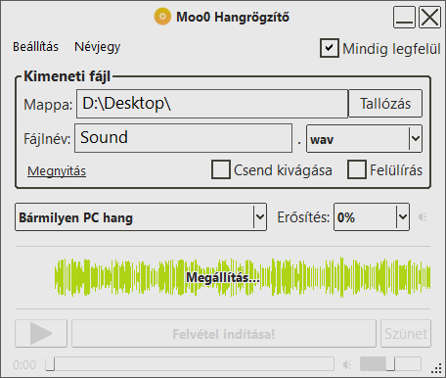This screenshot has height=378, width=446.
Task: Click the Tallózás button
Action: coord(385,104)
